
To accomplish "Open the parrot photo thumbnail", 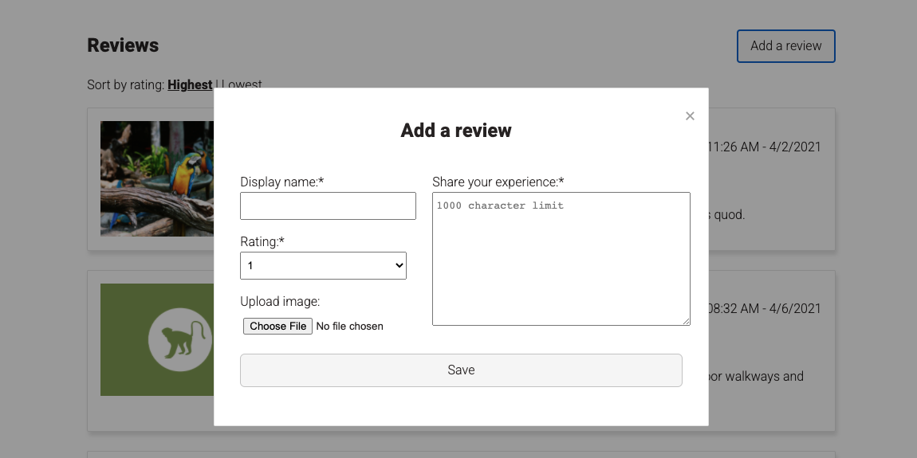I will (157, 178).
